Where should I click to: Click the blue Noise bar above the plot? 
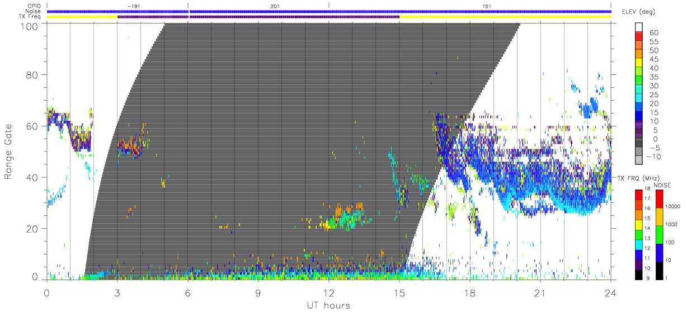point(329,11)
